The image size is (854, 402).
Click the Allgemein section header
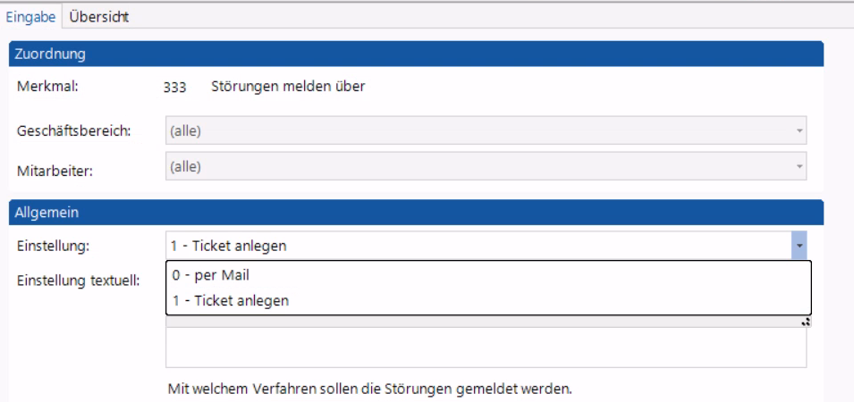click(x=416, y=212)
